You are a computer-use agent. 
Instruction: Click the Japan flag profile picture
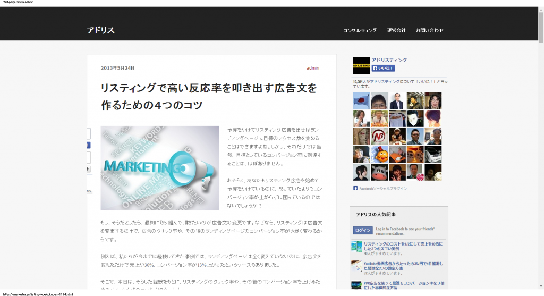tap(361, 100)
